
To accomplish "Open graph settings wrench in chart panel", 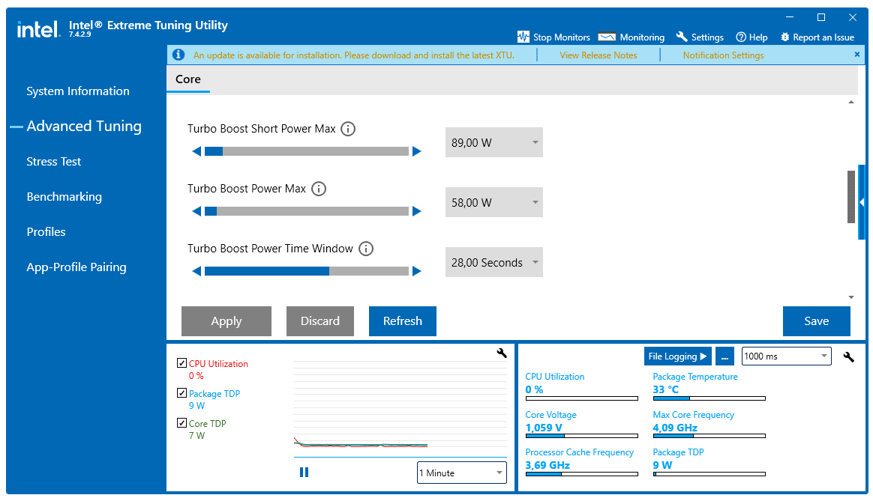I will 502,353.
